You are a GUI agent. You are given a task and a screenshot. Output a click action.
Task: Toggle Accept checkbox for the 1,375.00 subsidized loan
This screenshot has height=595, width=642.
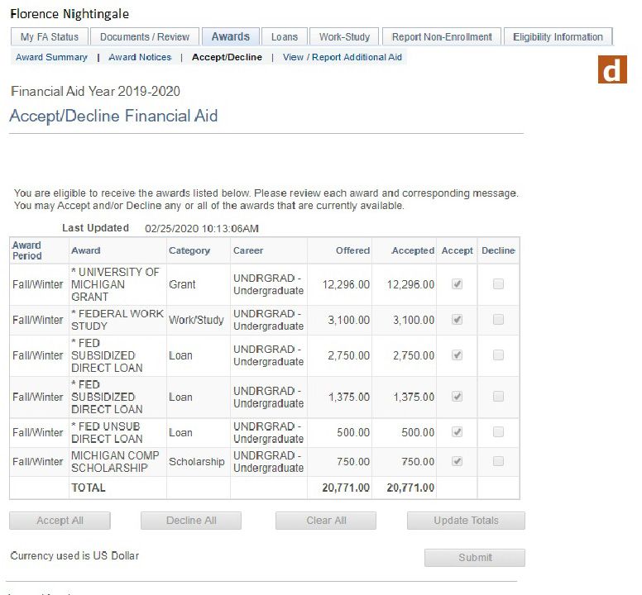point(457,397)
